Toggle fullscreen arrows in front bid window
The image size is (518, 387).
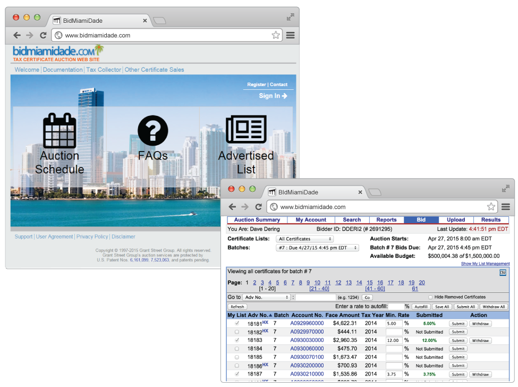pyautogui.click(x=505, y=189)
